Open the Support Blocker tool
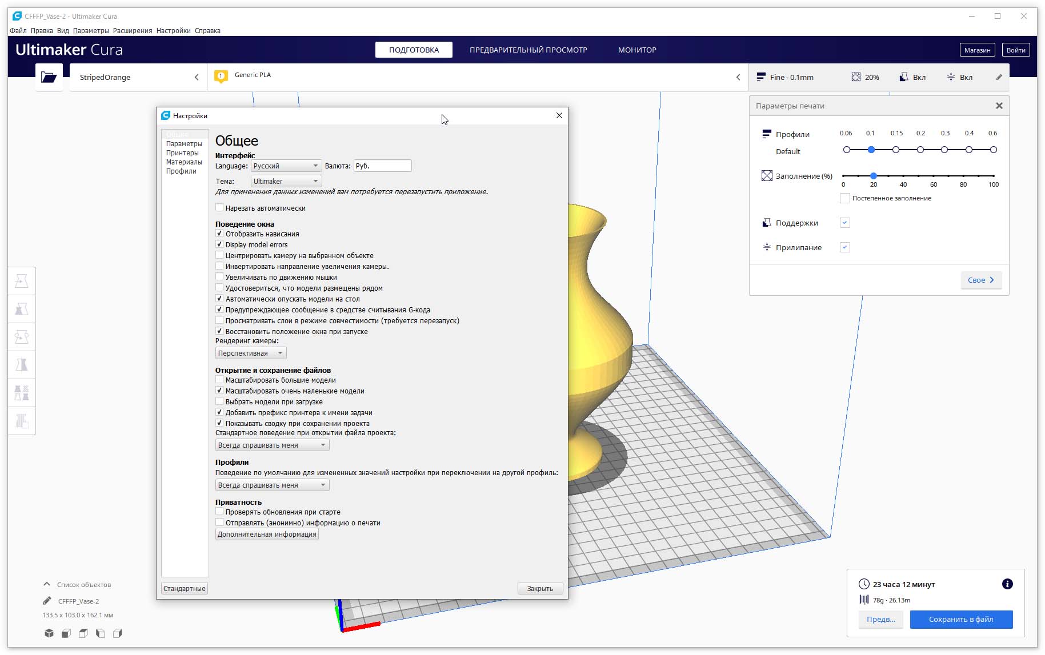The width and height of the screenshot is (1045, 655). (22, 421)
